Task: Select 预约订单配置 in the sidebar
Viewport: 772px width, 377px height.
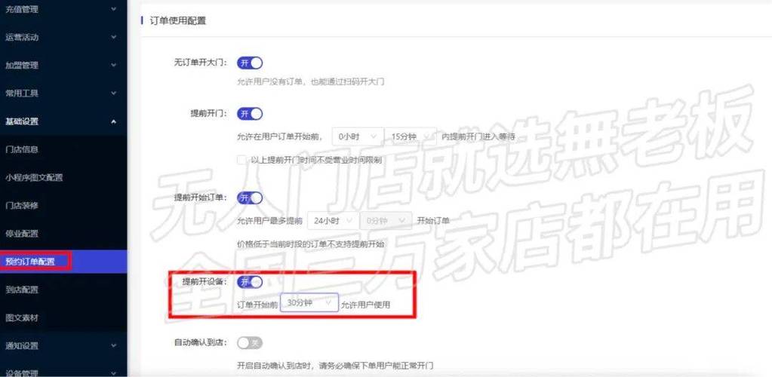Action: tap(63, 262)
